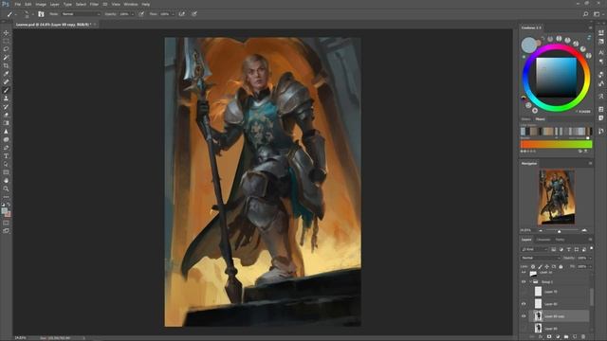
Task: Select the Lasso tool
Action: [6, 49]
